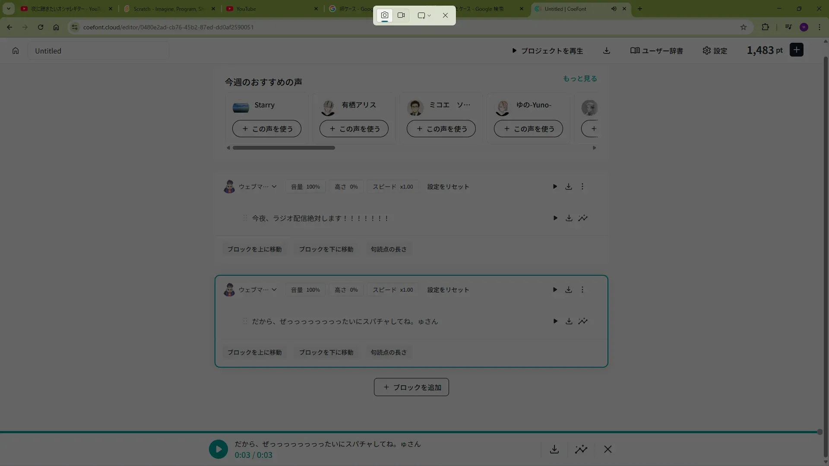Viewport: 829px width, 466px height.
Task: Open the intonation graph for second block
Action: click(583, 321)
